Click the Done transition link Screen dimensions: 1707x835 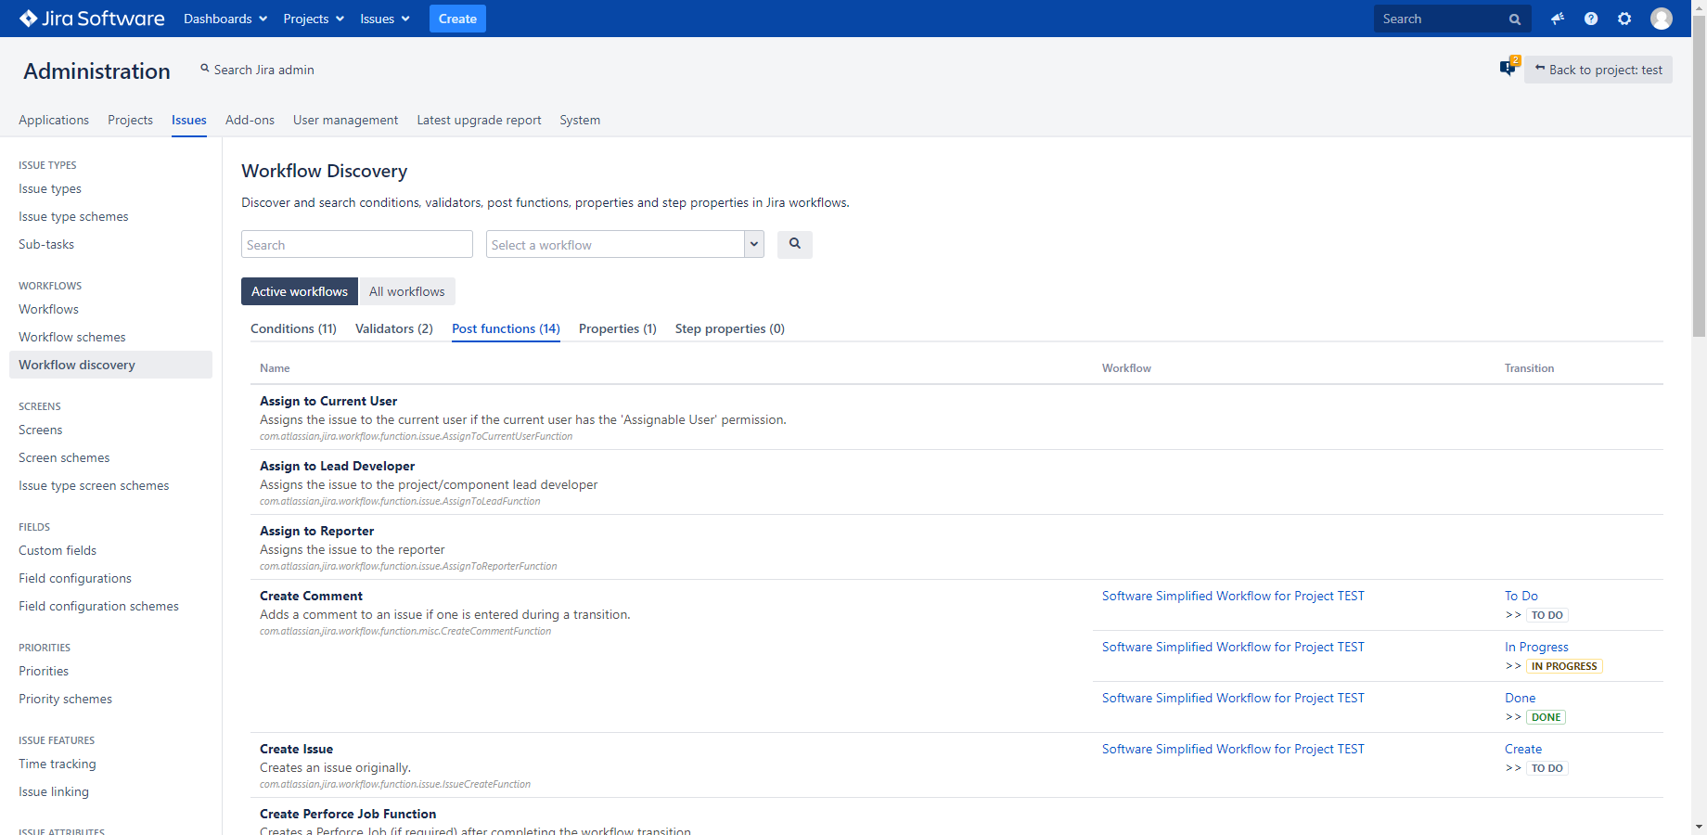(1520, 698)
